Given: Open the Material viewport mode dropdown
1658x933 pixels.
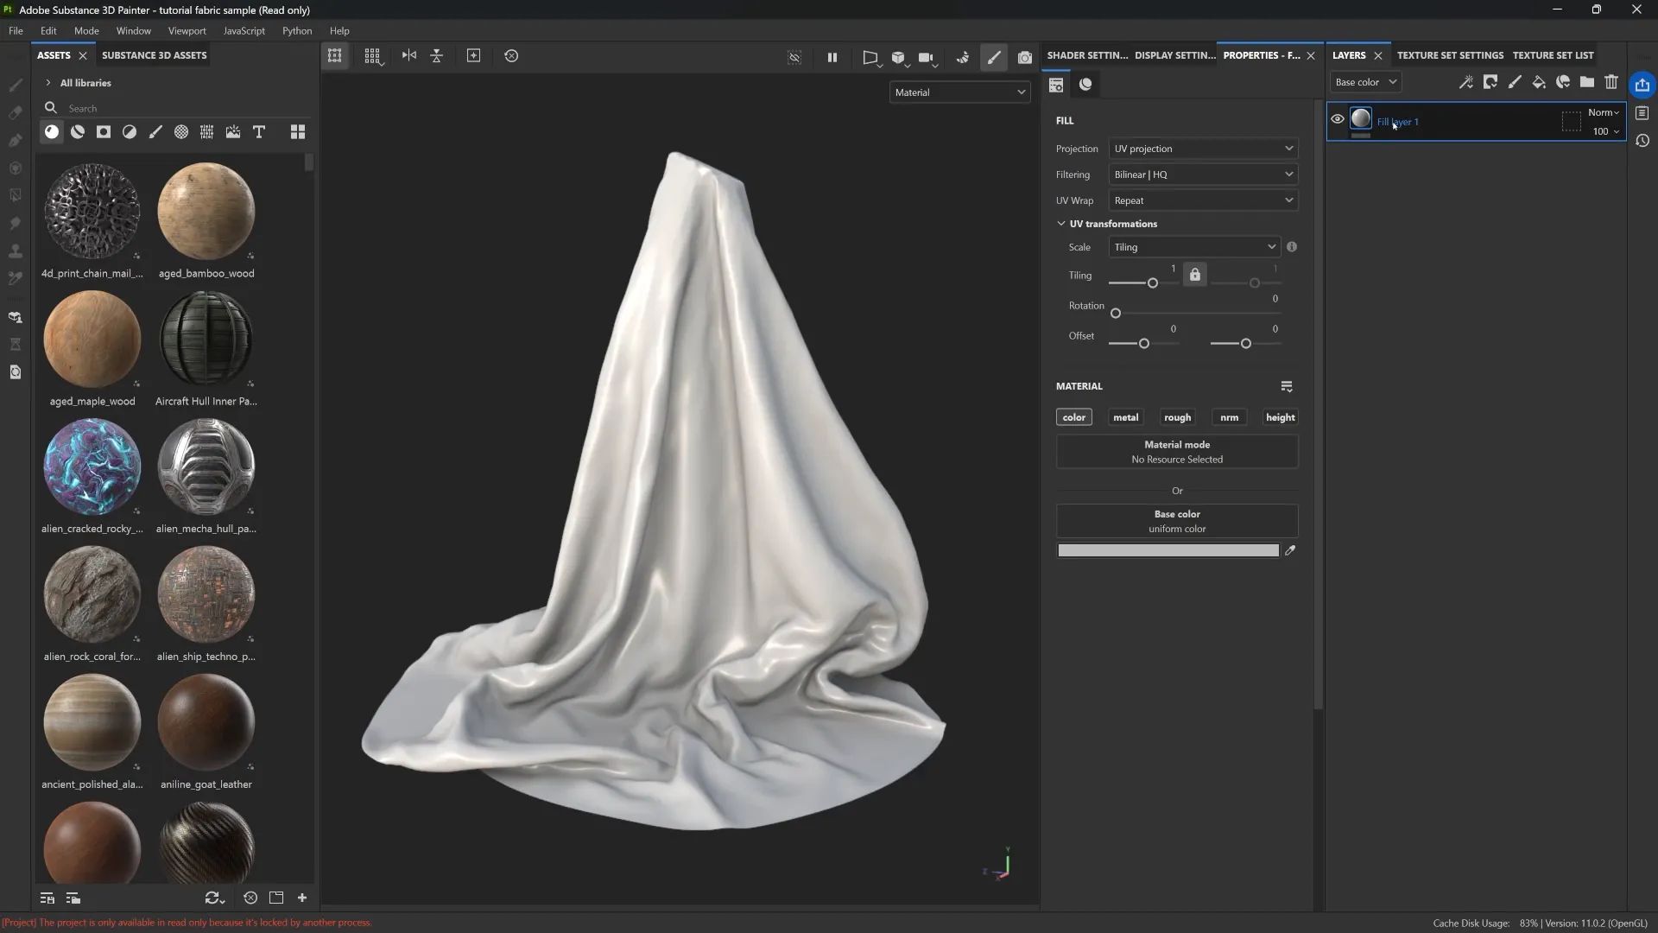Looking at the screenshot, I should click(959, 92).
